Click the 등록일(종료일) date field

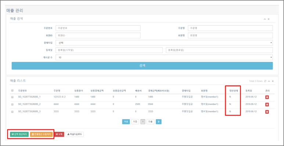pyautogui.click(x=219, y=50)
